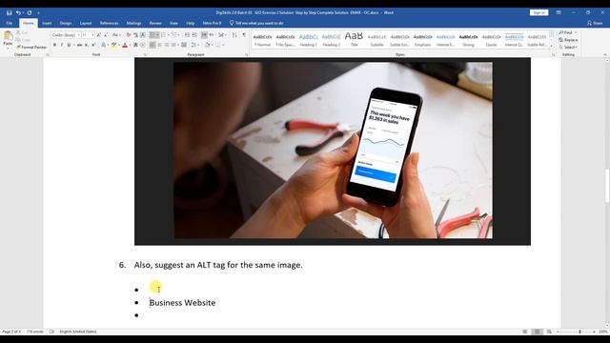Switch to the Design tab
Screen dimensions: 610x343
click(66, 23)
